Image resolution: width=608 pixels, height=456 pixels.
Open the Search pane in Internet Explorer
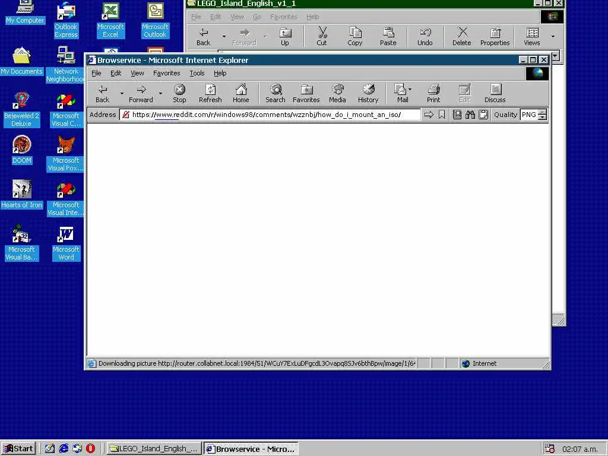[275, 94]
